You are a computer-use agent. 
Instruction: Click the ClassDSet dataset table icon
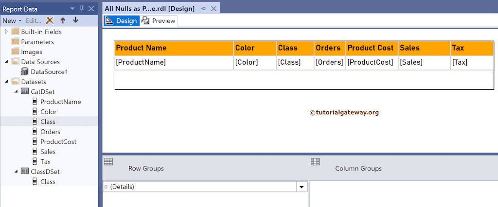coord(24,172)
